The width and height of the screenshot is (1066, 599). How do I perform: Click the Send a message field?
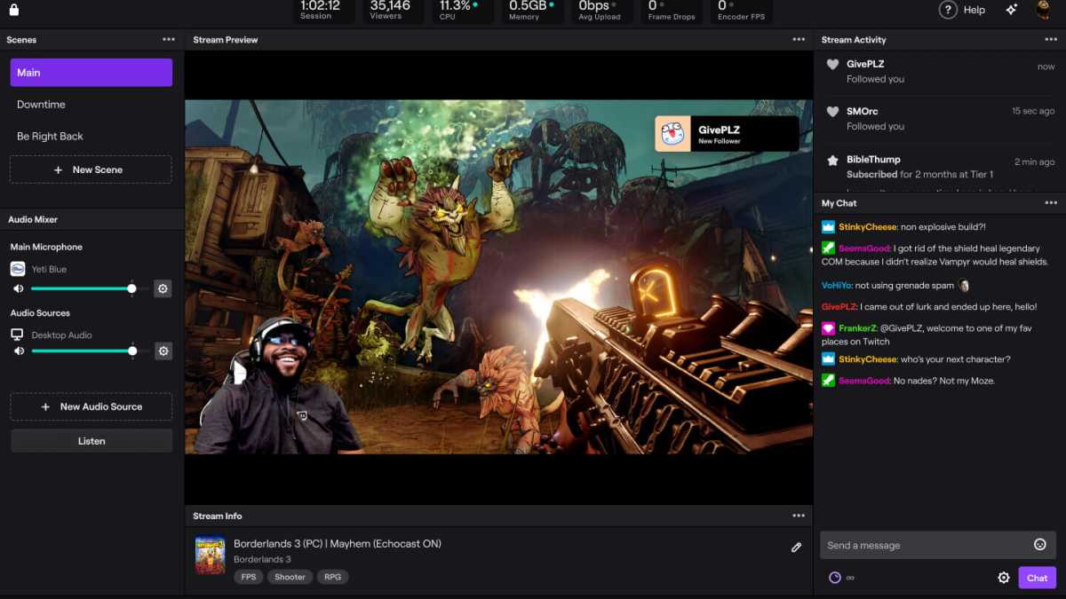[915, 545]
